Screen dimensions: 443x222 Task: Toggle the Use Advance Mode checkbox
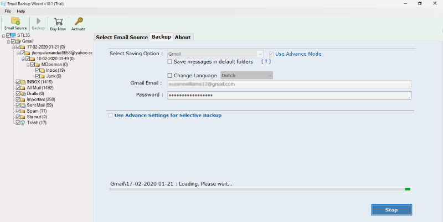tap(271, 54)
